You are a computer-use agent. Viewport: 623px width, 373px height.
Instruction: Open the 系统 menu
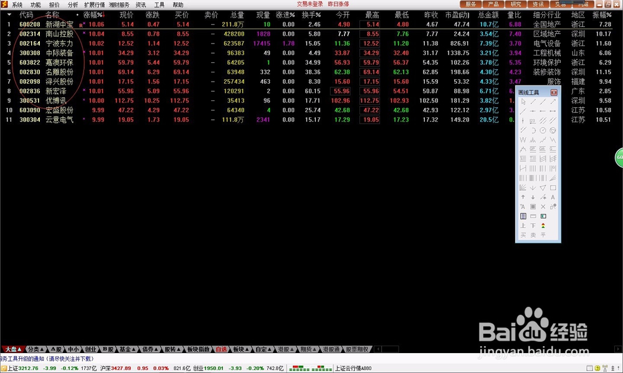pos(17,5)
